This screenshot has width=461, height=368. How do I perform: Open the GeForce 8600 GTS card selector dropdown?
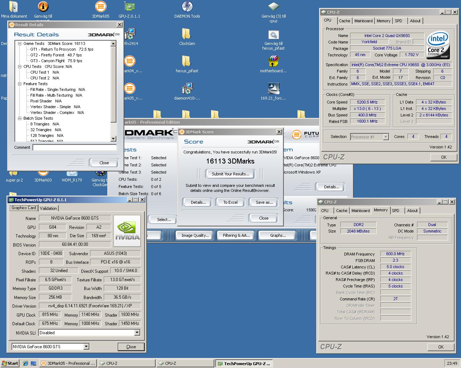click(86, 347)
